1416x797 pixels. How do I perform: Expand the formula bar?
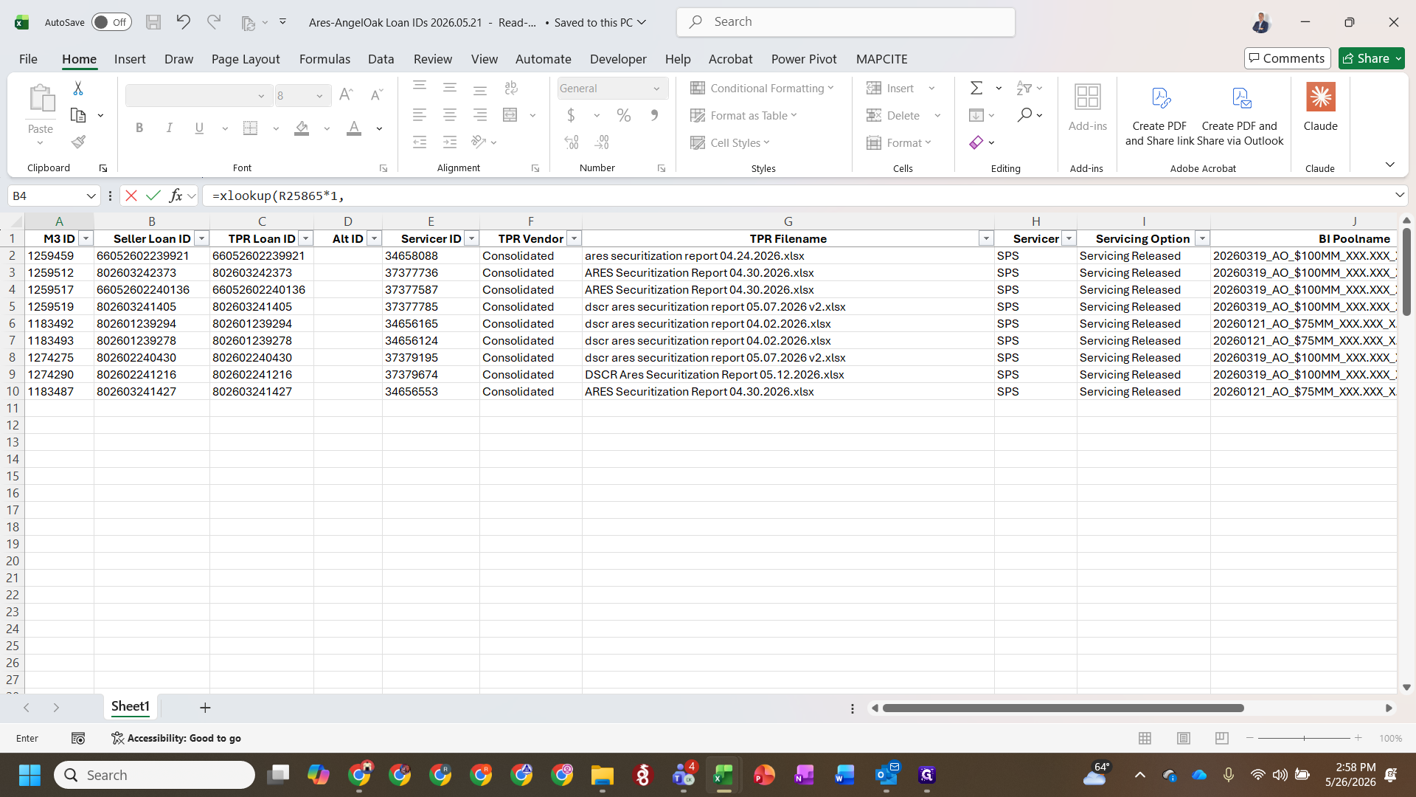[1399, 195]
